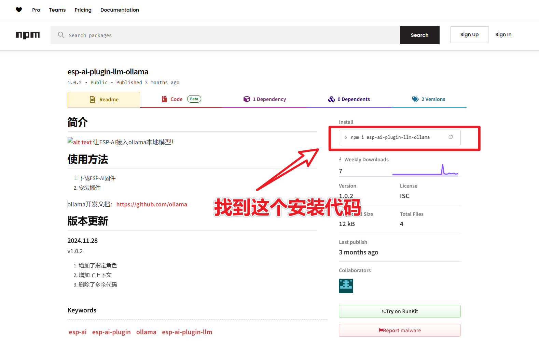Copy the npm install command
This screenshot has width=539, height=353.
pyautogui.click(x=451, y=137)
